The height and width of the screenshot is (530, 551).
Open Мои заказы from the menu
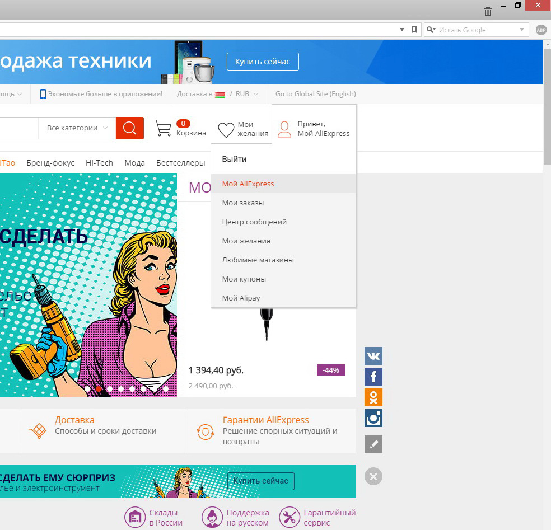point(283,203)
